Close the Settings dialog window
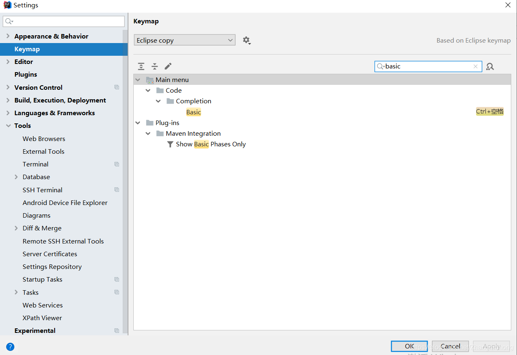 508,5
